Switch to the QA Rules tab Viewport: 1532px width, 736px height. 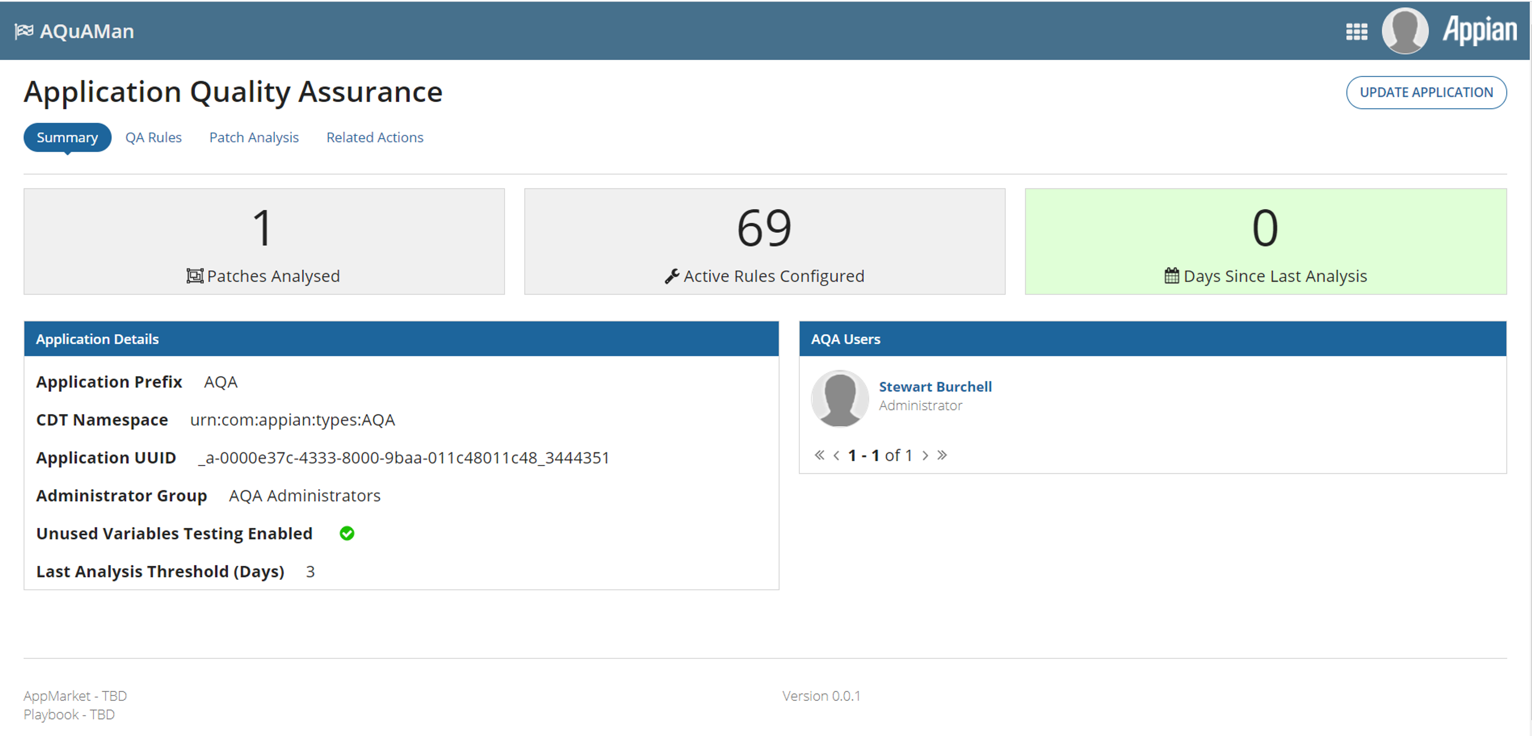point(154,137)
